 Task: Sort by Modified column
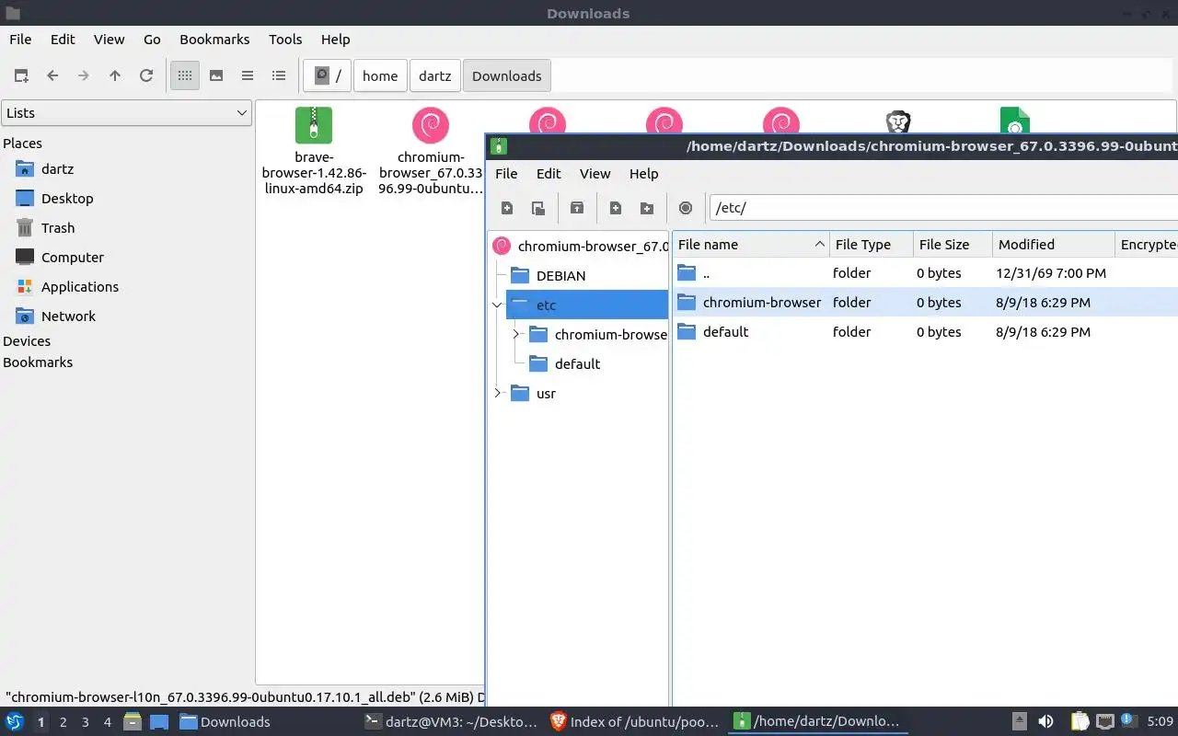coord(1054,245)
